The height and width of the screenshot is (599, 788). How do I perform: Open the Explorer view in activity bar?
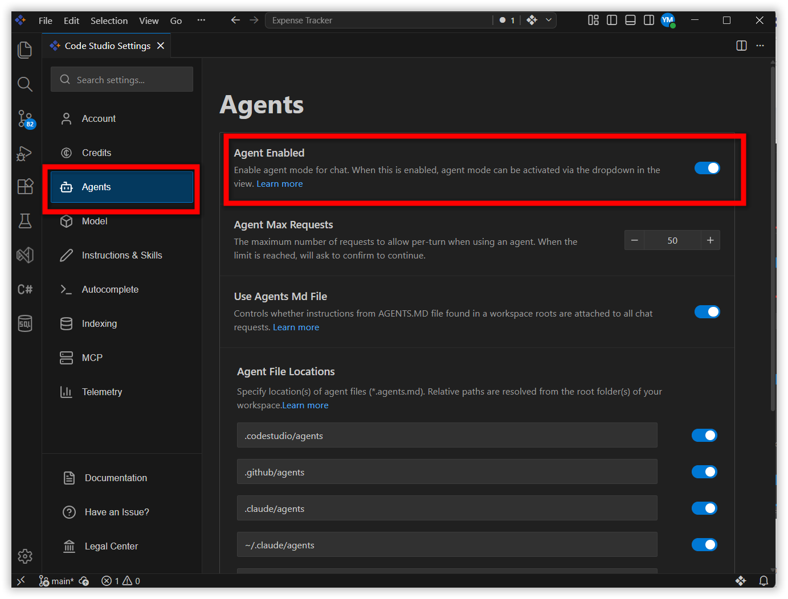[25, 50]
